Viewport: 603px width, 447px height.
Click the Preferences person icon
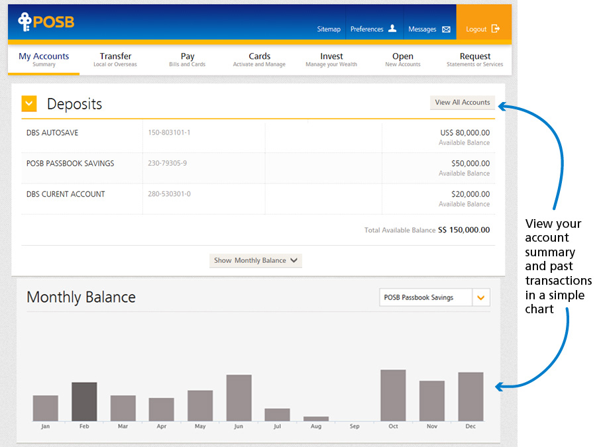coord(392,28)
